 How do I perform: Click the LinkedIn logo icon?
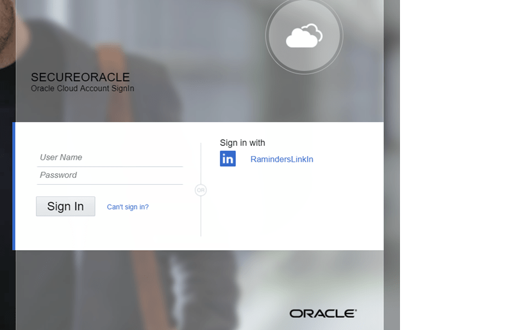pyautogui.click(x=228, y=159)
